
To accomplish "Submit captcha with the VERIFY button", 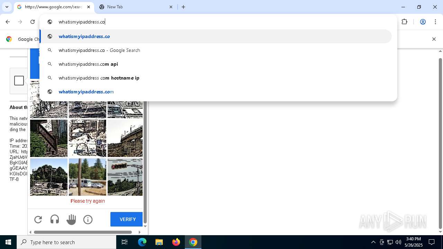I will click(127, 219).
